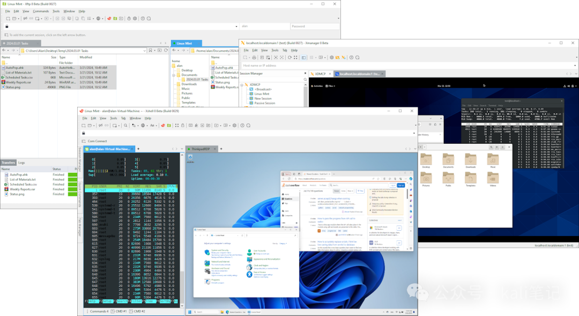Collapse the XDMCP tree node in Session Manager
579x316 pixels.
[x=242, y=85]
